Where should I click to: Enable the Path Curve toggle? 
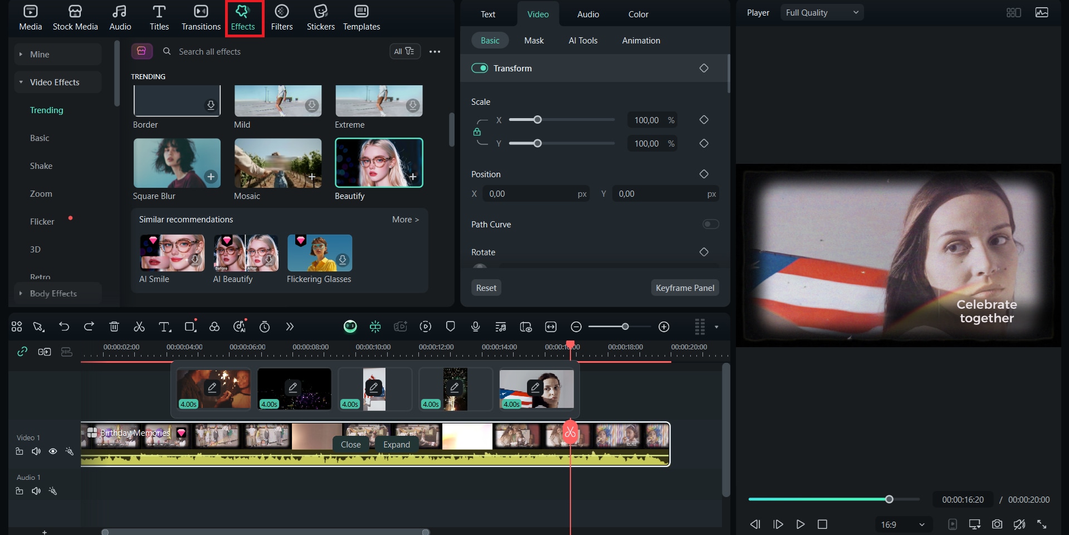710,224
